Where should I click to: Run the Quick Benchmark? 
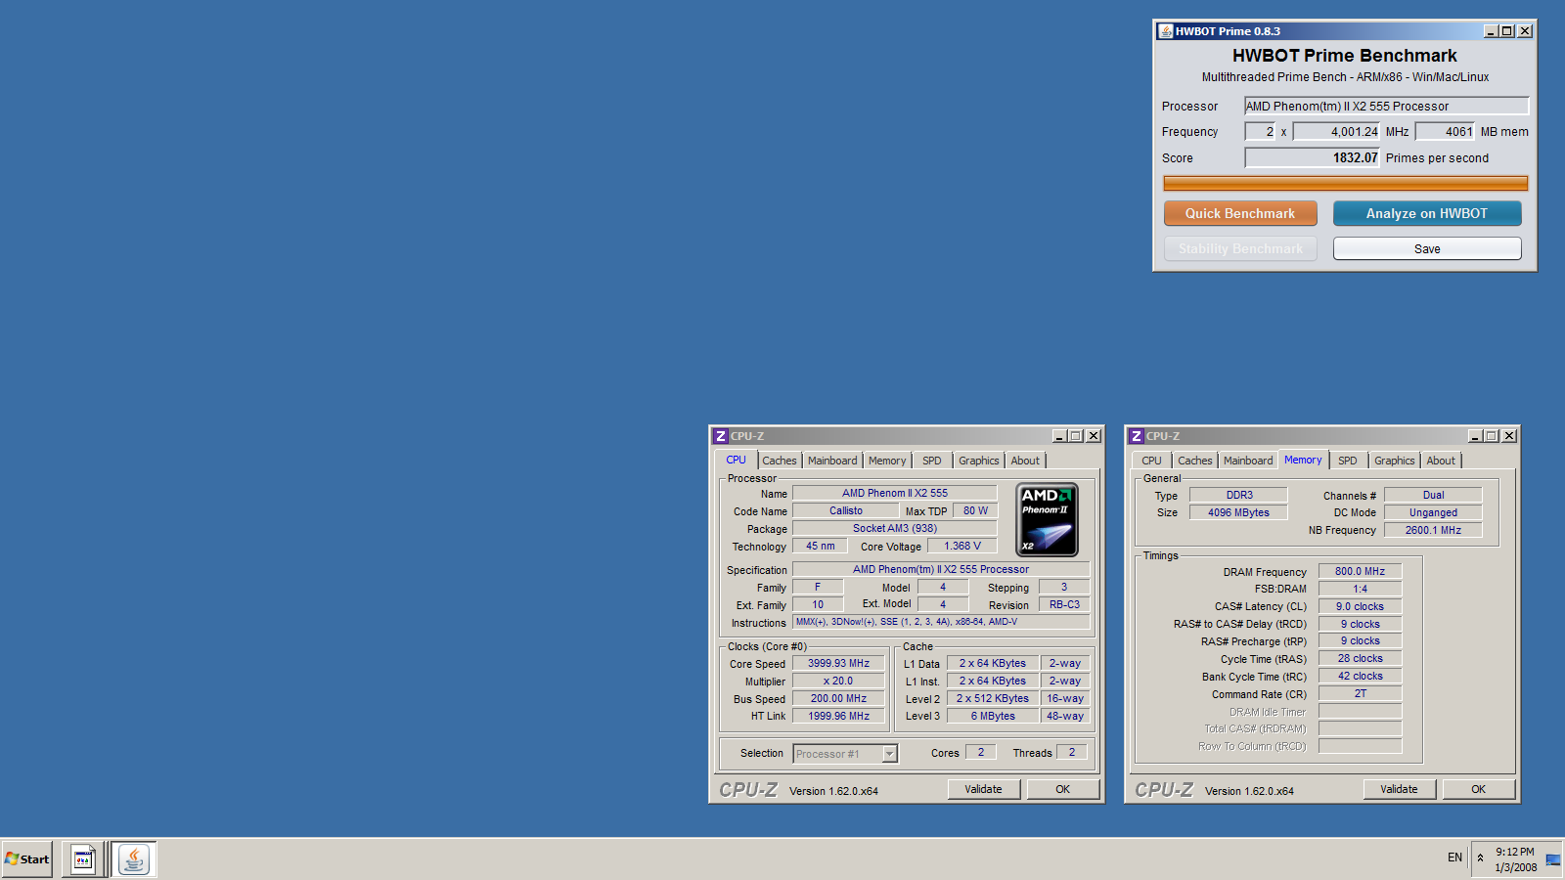[1240, 213]
